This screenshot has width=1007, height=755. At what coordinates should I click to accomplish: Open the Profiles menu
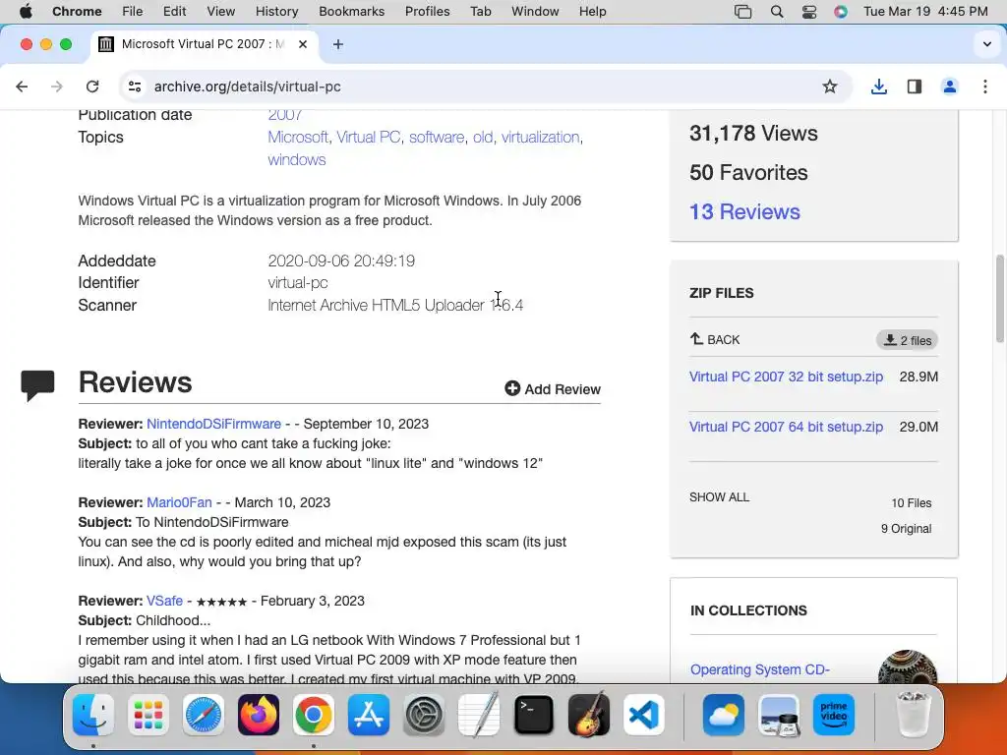(427, 12)
